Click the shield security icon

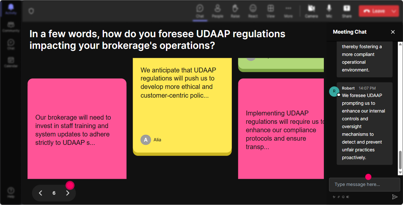click(x=31, y=11)
